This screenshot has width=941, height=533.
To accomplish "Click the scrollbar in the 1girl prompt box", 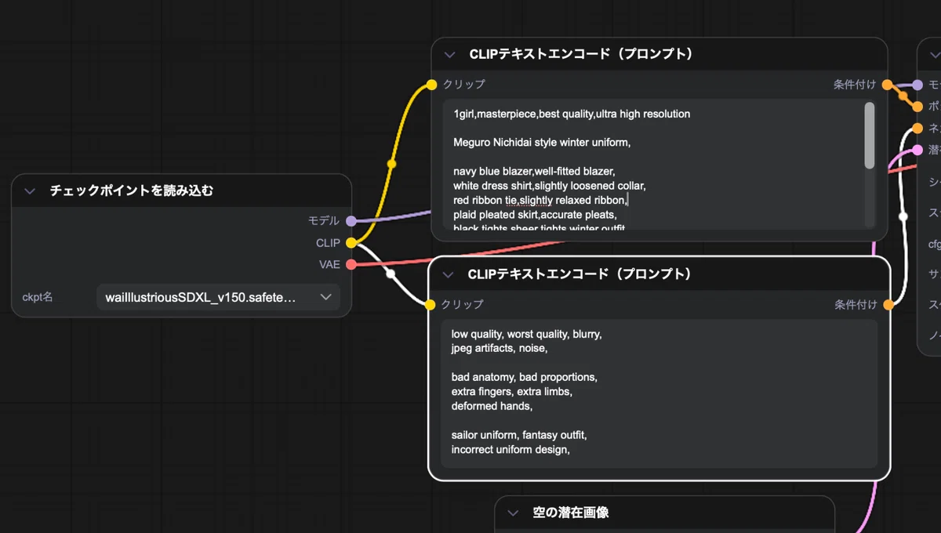I will coord(869,136).
